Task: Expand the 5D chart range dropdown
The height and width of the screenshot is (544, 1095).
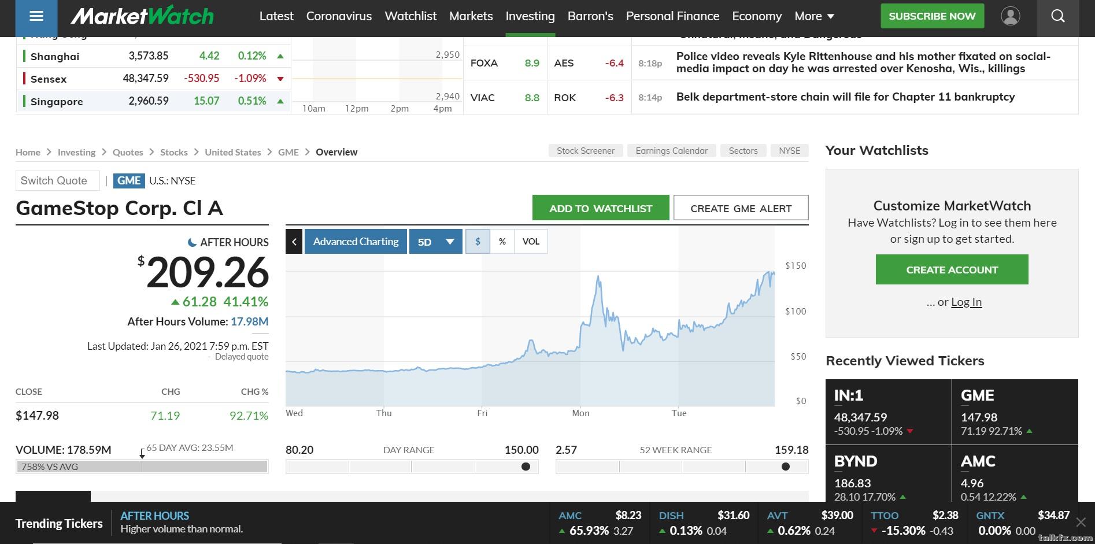Action: (x=436, y=242)
